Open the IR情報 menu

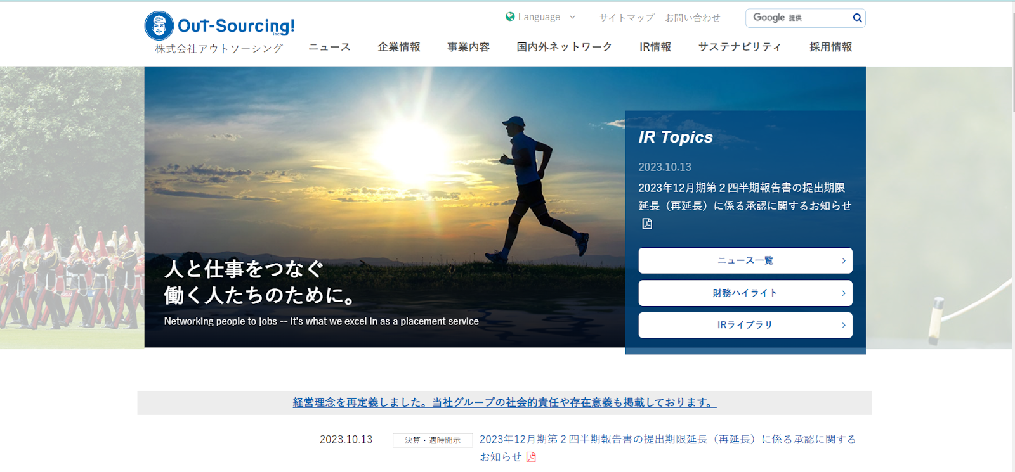pyautogui.click(x=655, y=47)
